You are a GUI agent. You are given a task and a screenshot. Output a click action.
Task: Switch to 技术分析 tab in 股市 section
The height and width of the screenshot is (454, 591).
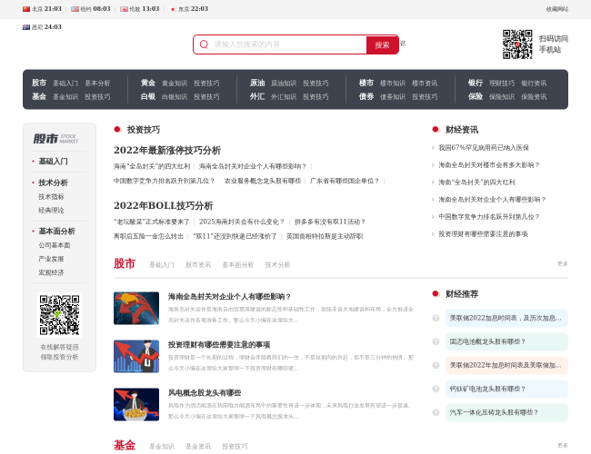[x=277, y=264]
